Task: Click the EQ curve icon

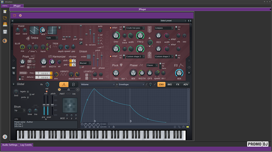Action: pos(181,65)
